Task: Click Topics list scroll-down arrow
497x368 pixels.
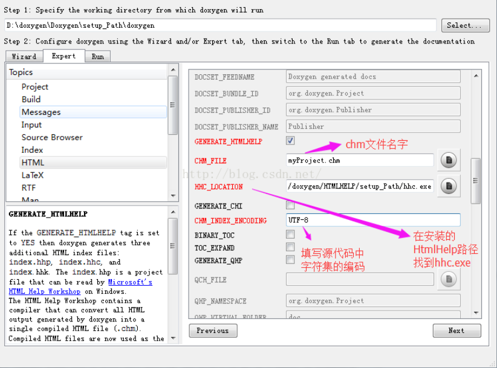Action: [x=173, y=196]
